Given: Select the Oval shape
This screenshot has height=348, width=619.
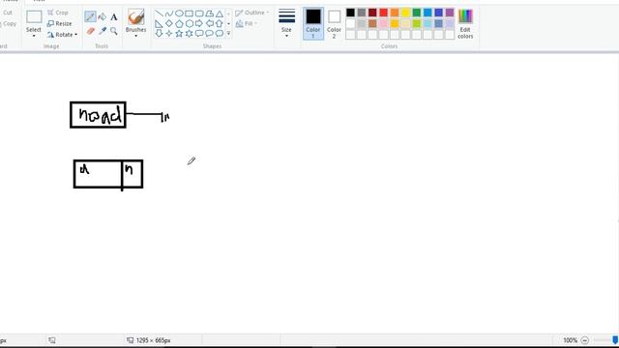Looking at the screenshot, I should [179, 14].
